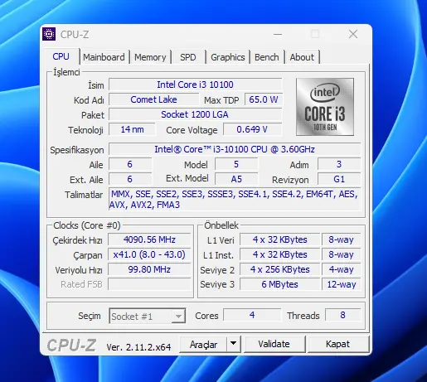
Task: Click the Seviye 3 '12-way' associativity
Action: [342, 284]
